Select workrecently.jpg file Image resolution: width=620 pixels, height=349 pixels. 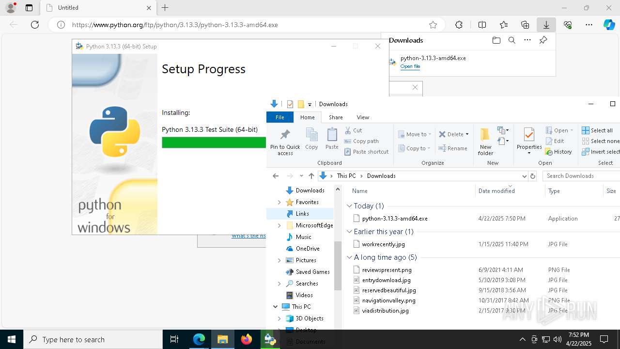(x=383, y=244)
